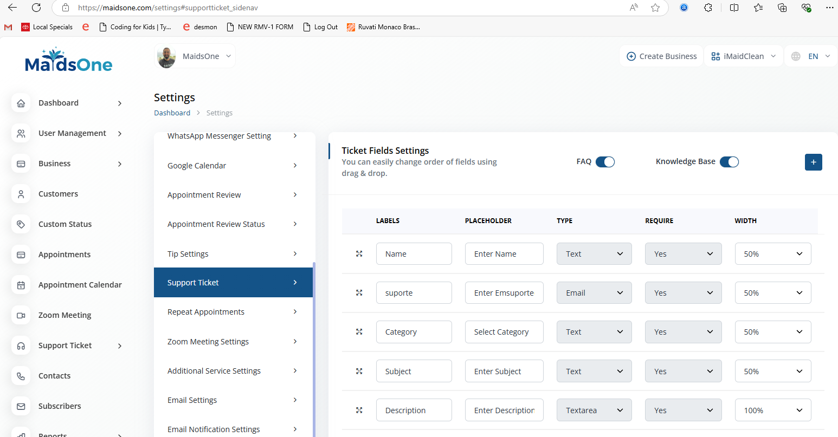Click the Zoom Meeting camera icon
Image resolution: width=838 pixels, height=437 pixels.
[21, 315]
